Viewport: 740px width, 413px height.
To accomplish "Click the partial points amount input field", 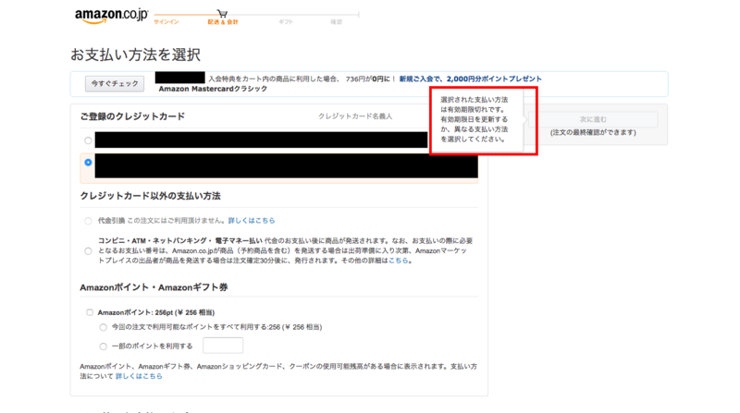I will pos(223,346).
